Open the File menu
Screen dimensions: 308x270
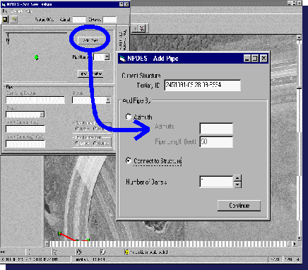pos(5,11)
